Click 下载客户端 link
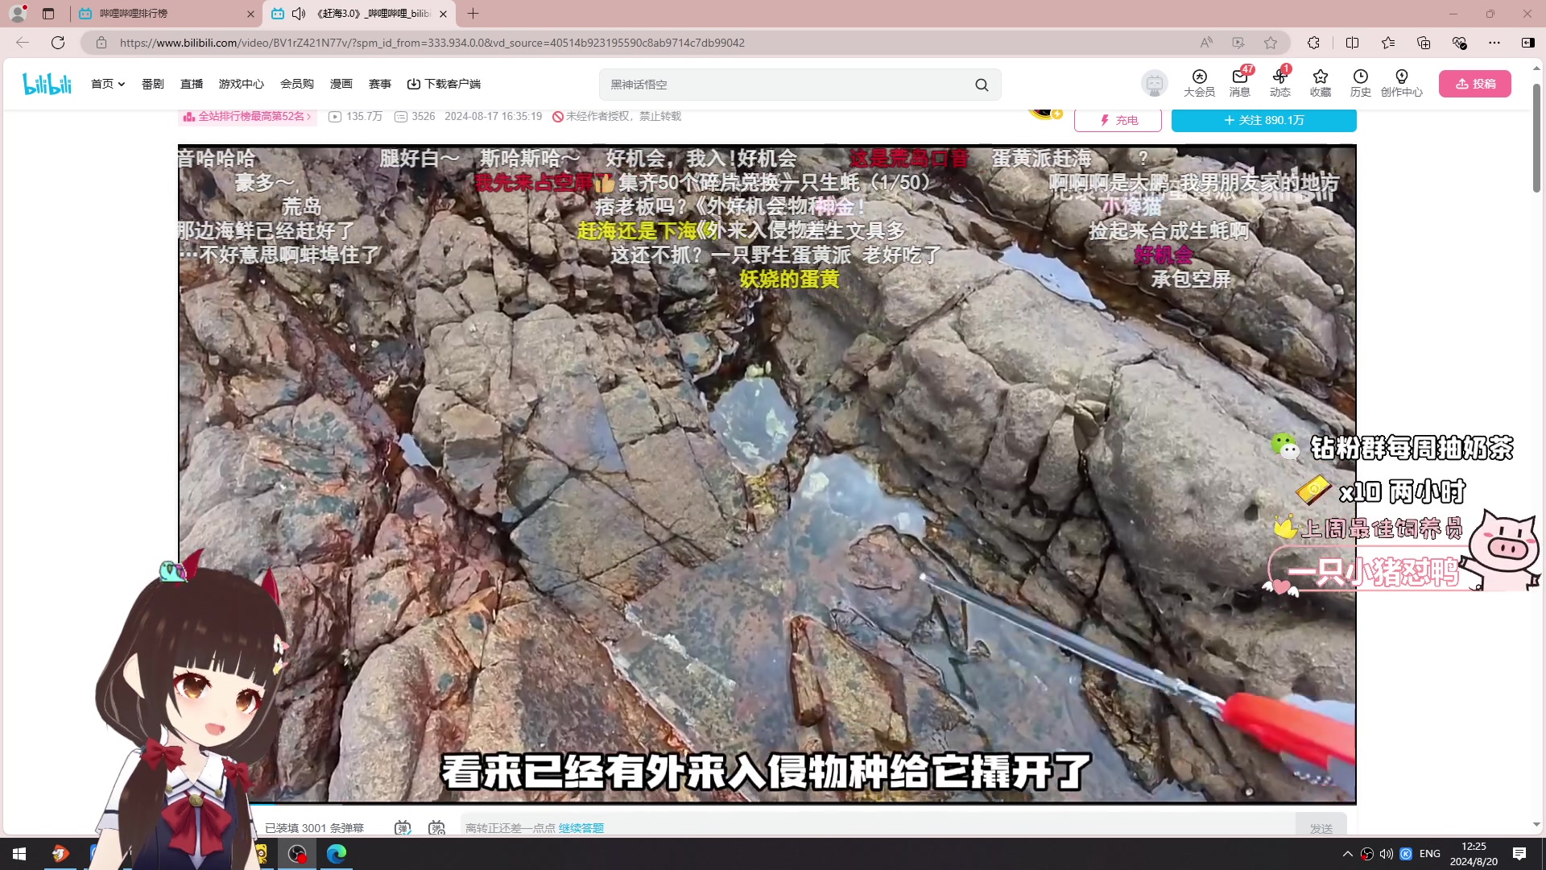Screen dimensions: 1546x870 point(444,84)
